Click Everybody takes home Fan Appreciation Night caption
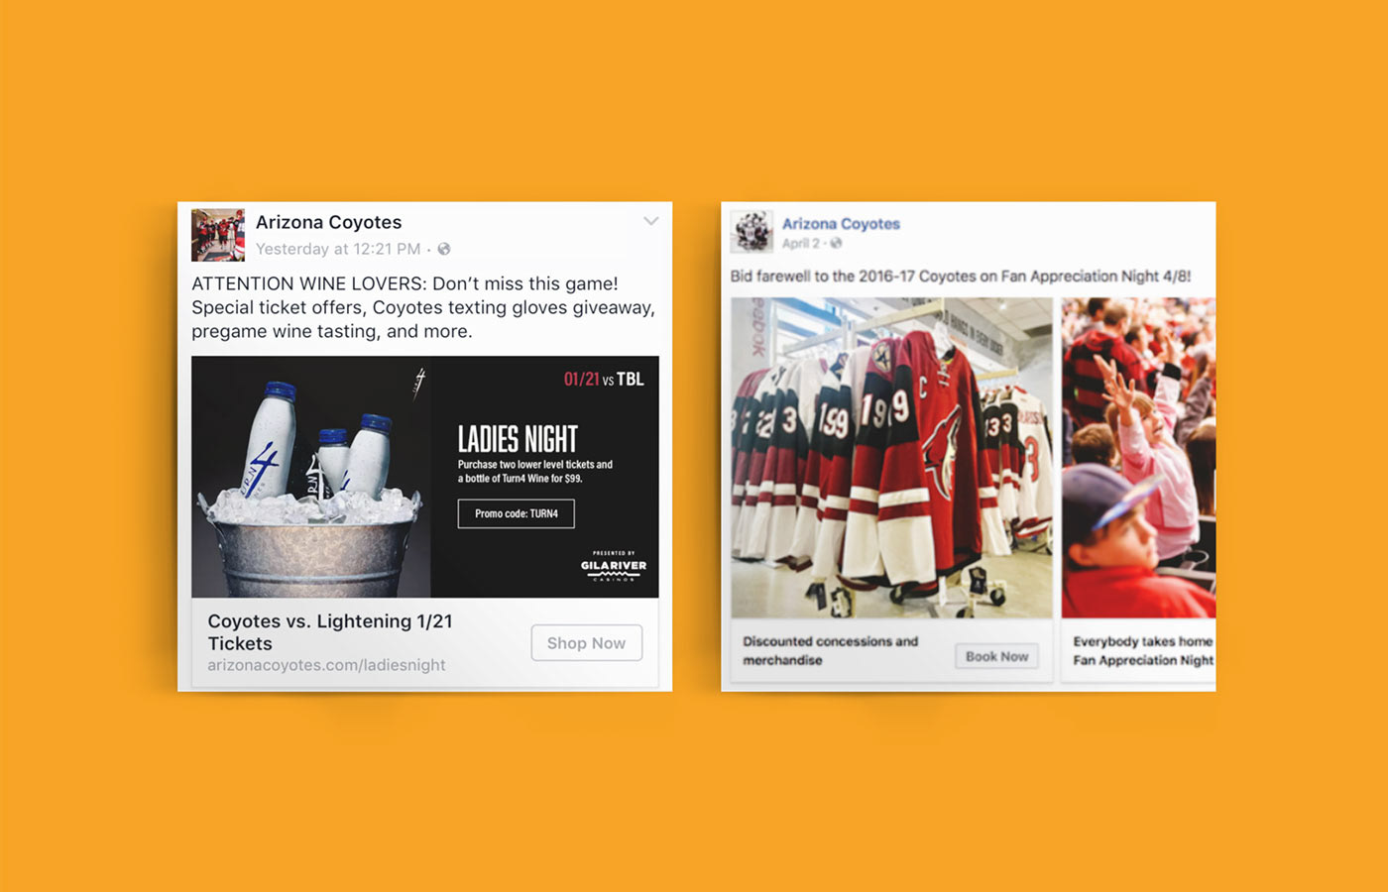This screenshot has height=892, width=1388. (x=1143, y=651)
